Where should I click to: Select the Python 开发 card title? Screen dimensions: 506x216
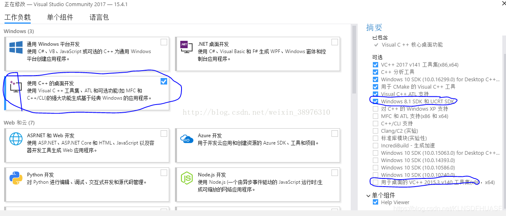point(41,175)
